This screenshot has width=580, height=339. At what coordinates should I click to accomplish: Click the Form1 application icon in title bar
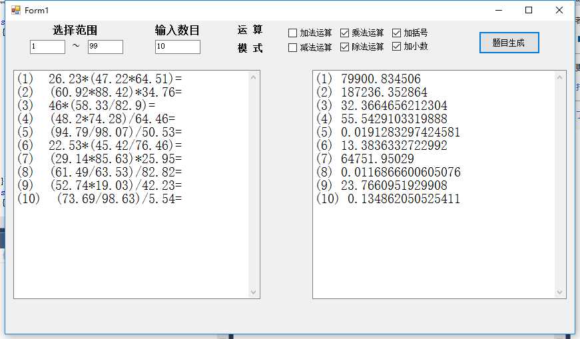pos(15,11)
